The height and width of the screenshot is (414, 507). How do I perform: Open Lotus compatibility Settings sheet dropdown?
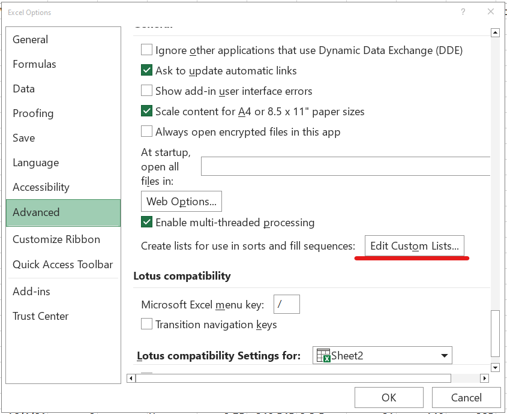pyautogui.click(x=444, y=355)
